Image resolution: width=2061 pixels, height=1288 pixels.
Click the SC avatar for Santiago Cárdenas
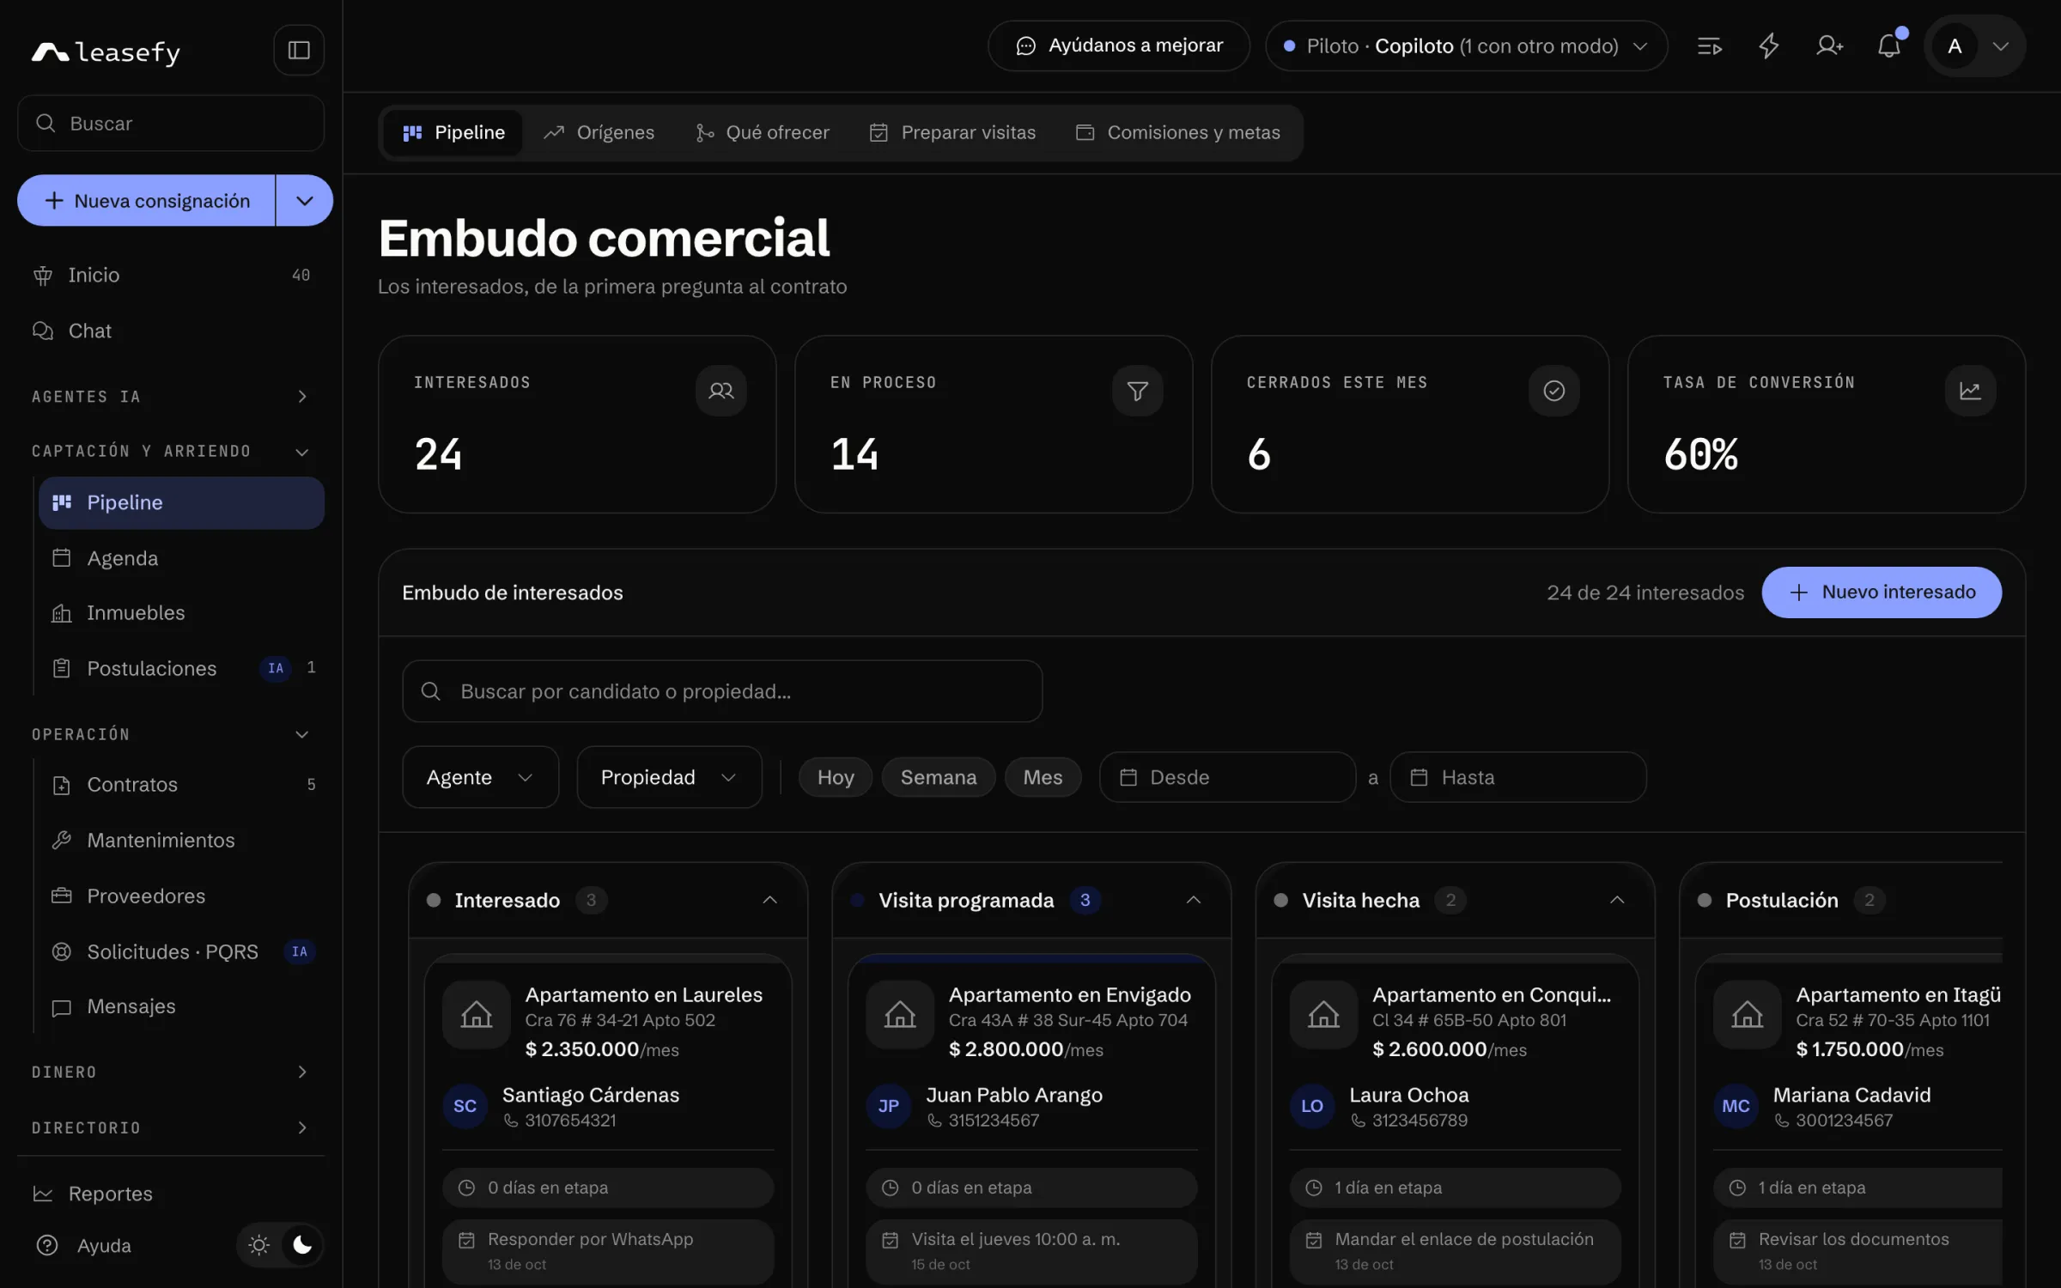[465, 1106]
